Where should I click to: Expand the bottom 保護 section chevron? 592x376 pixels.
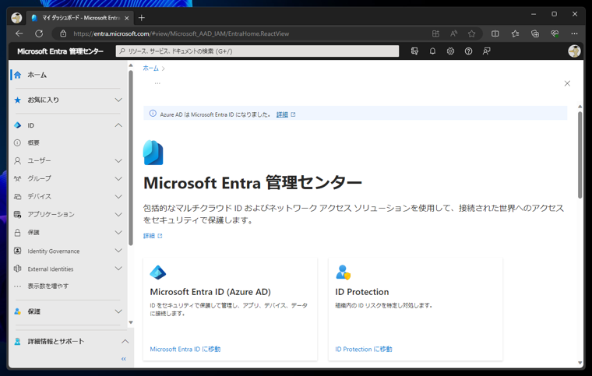[x=118, y=311]
